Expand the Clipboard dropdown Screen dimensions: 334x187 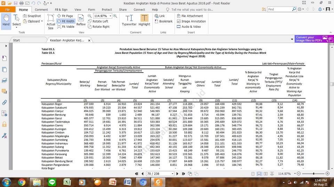coord(42,21)
